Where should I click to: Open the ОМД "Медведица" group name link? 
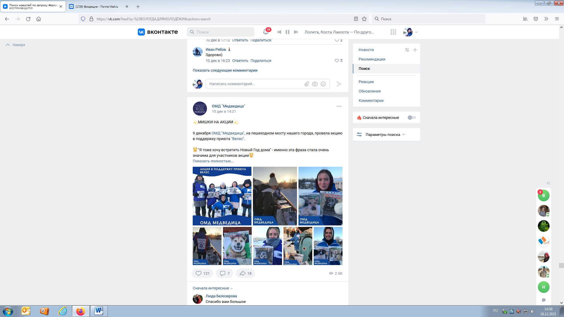pyautogui.click(x=228, y=106)
